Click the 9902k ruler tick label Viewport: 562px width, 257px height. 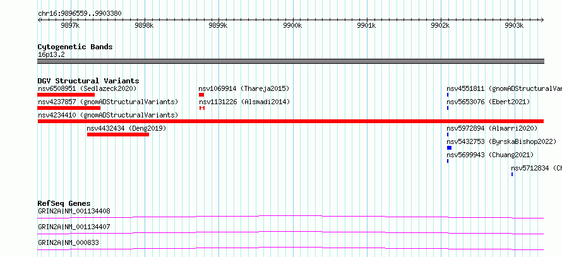point(441,25)
